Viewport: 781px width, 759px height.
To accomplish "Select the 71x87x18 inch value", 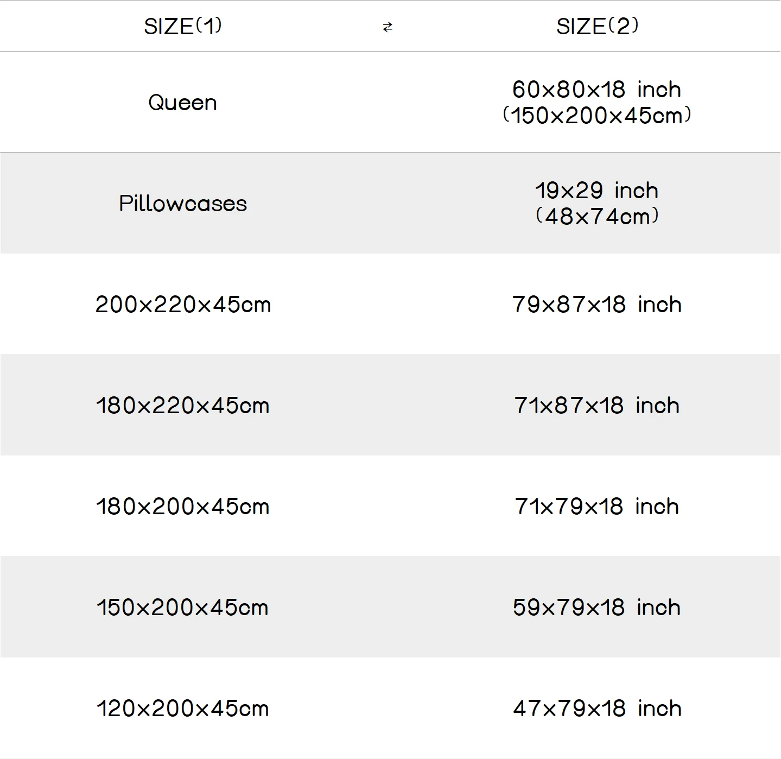I will click(x=596, y=406).
